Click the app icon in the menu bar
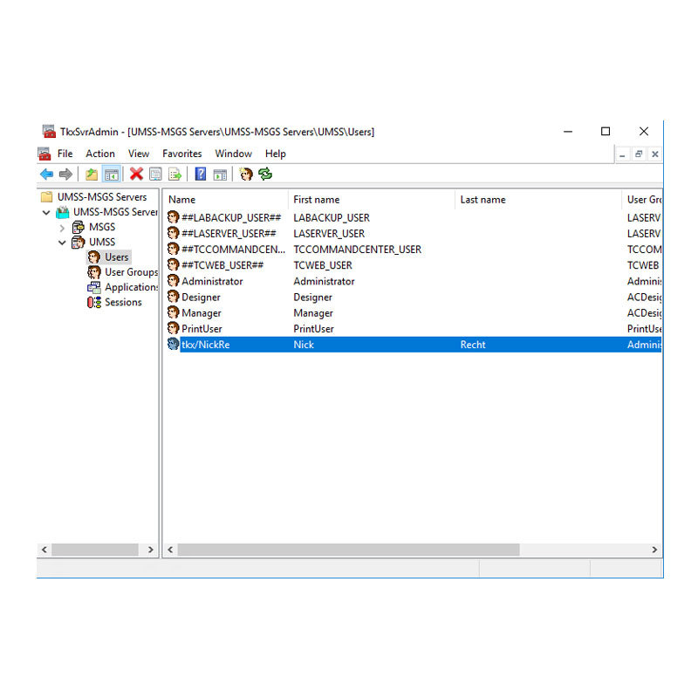The image size is (698, 698). click(x=44, y=154)
